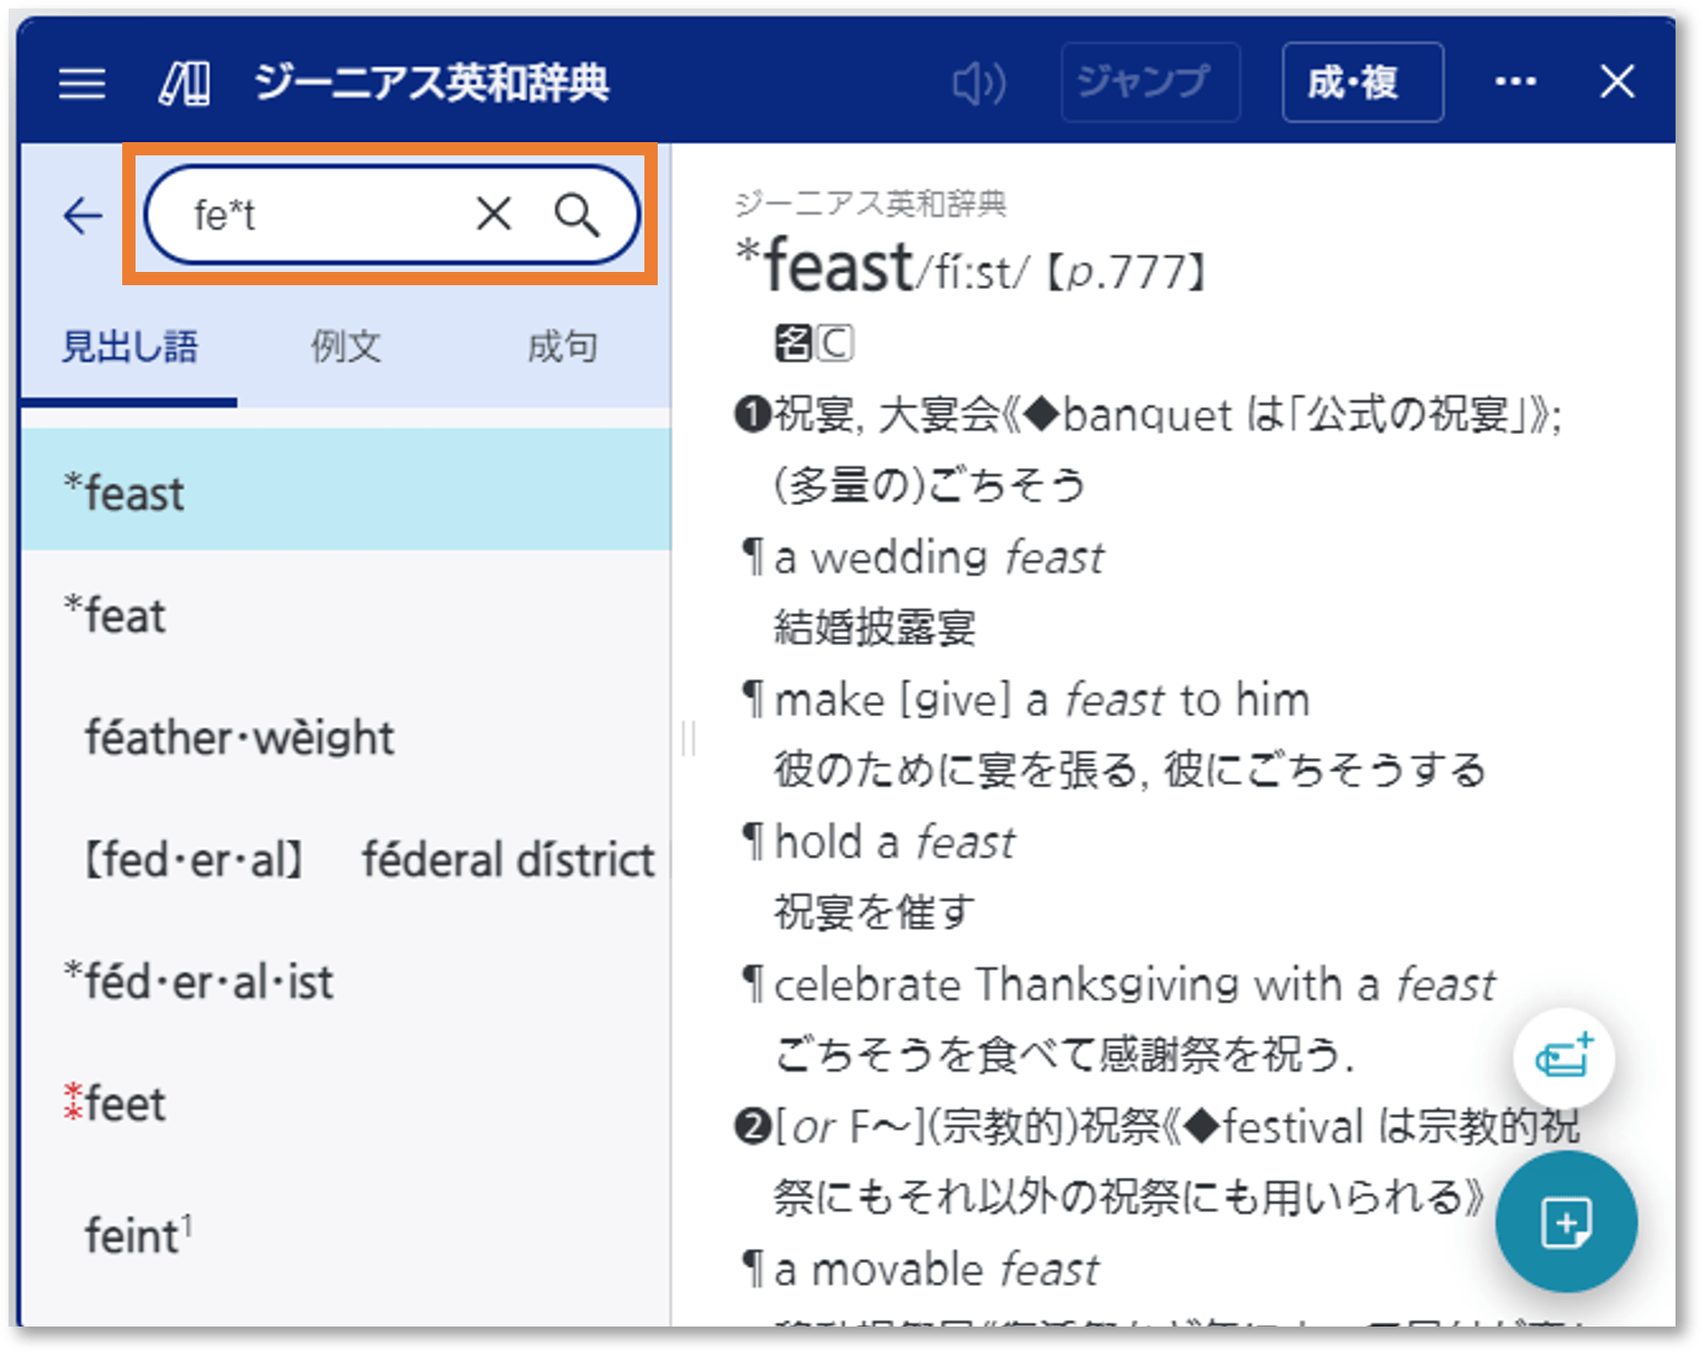
Task: Select the feet entry
Action: coord(346,1104)
